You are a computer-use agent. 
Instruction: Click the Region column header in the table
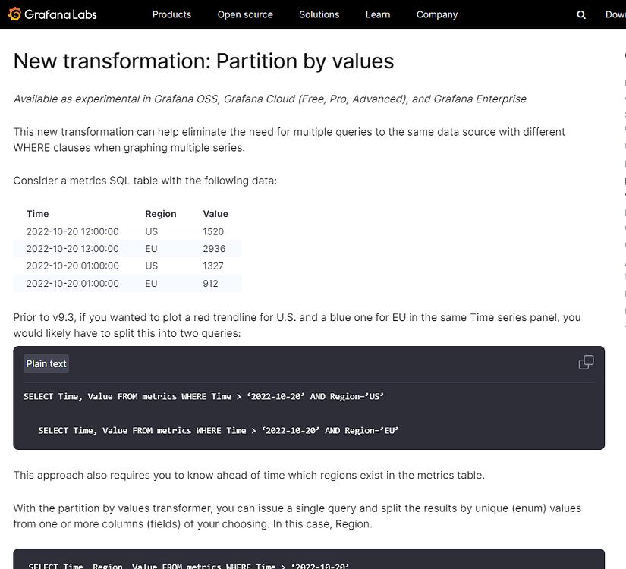point(161,214)
